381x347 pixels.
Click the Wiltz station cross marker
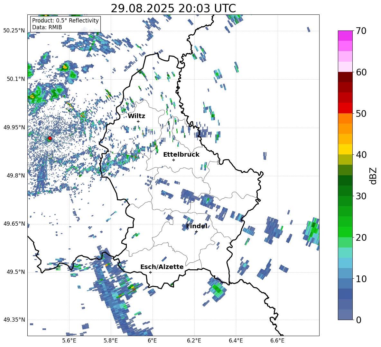(x=138, y=121)
